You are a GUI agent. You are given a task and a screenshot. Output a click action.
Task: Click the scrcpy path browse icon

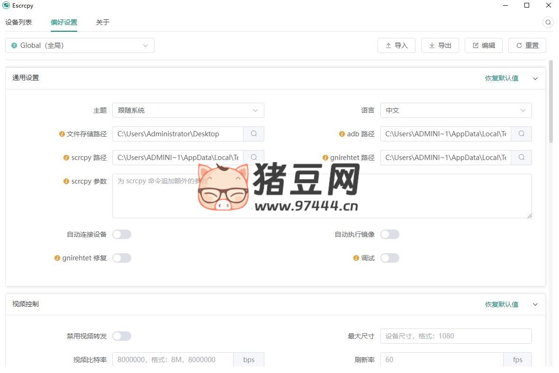click(x=254, y=158)
